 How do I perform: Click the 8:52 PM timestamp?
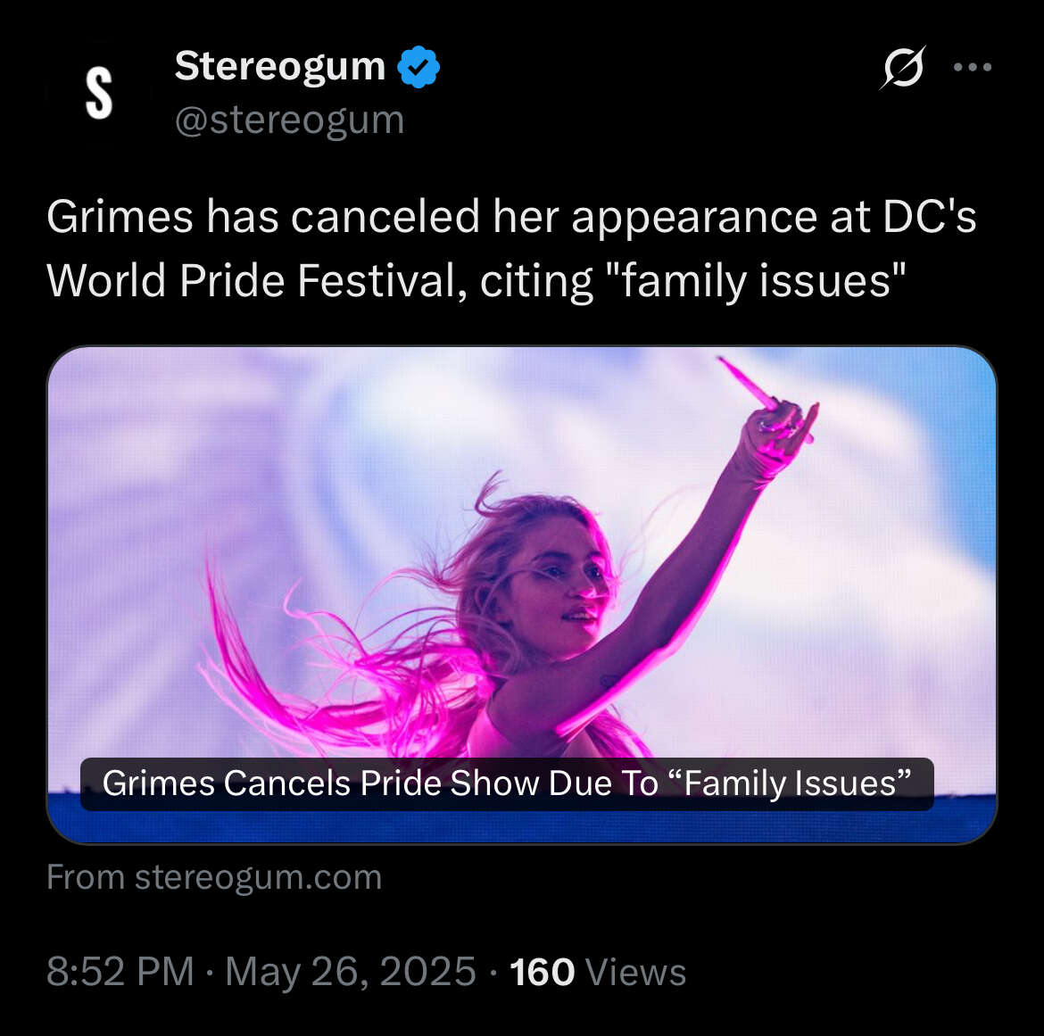(120, 972)
